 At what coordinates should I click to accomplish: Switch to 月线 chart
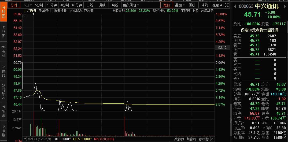click(115, 5)
